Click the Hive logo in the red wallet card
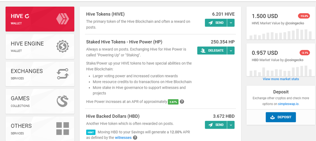This screenshot has width=316, height=141. coord(62,19)
